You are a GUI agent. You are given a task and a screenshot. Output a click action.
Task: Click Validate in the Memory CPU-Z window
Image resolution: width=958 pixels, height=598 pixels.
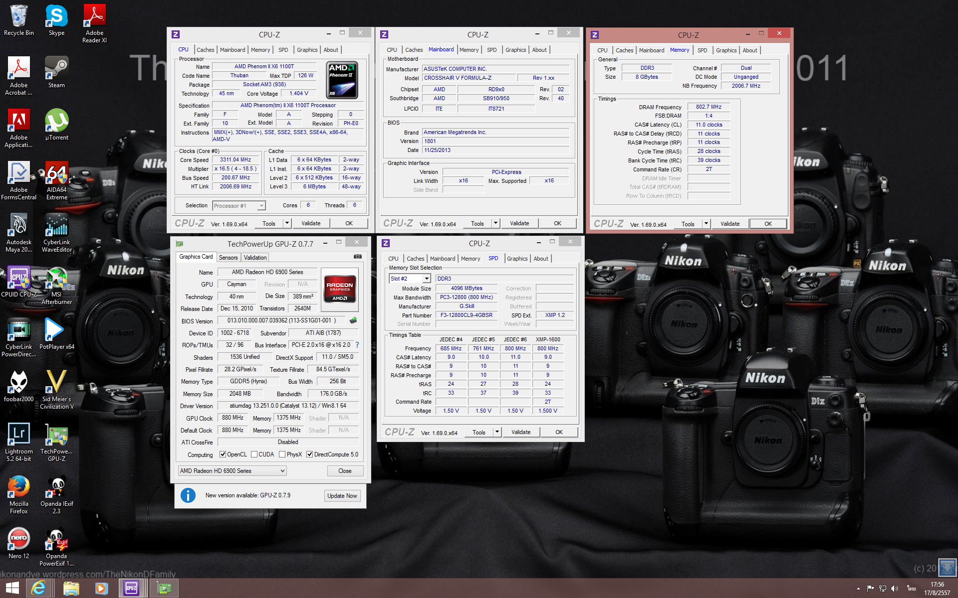tap(729, 224)
